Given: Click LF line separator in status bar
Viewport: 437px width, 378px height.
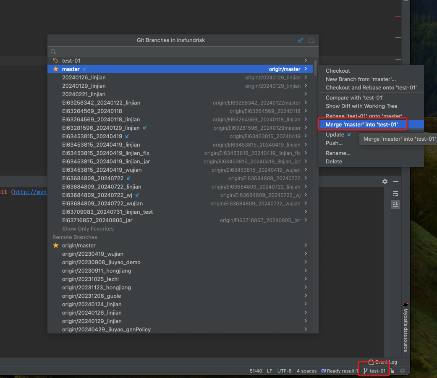Looking at the screenshot, I should pyautogui.click(x=270, y=371).
